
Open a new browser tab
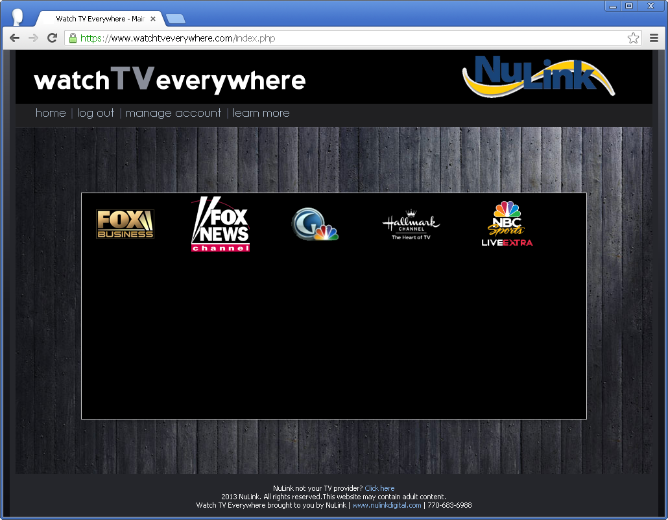coord(175,19)
